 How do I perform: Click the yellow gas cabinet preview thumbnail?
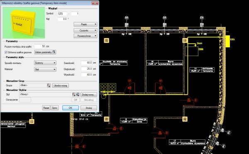click(24, 23)
